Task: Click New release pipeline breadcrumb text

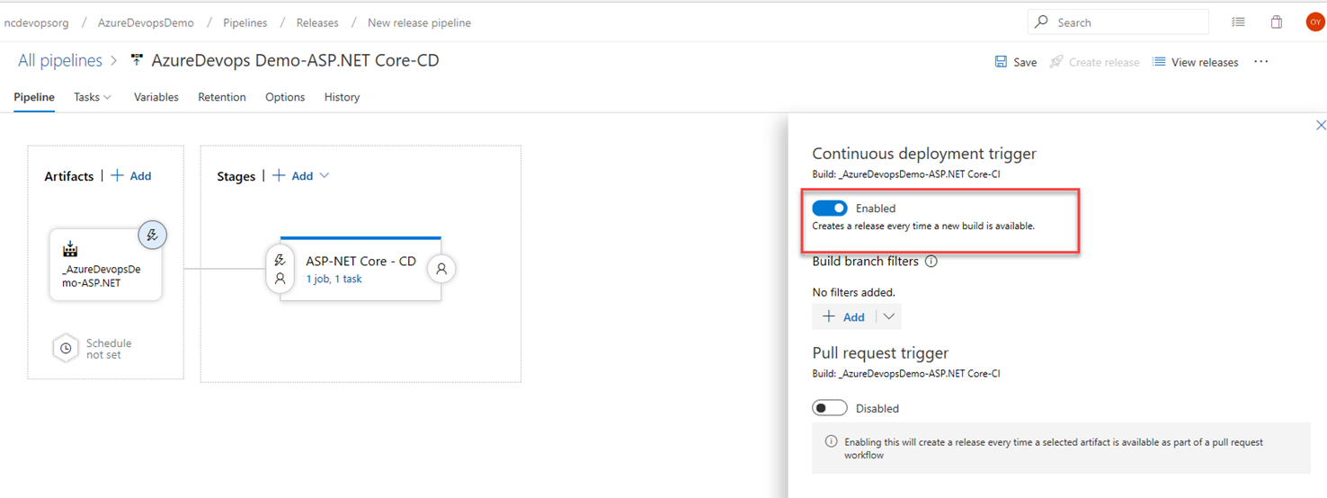Action: [x=419, y=22]
